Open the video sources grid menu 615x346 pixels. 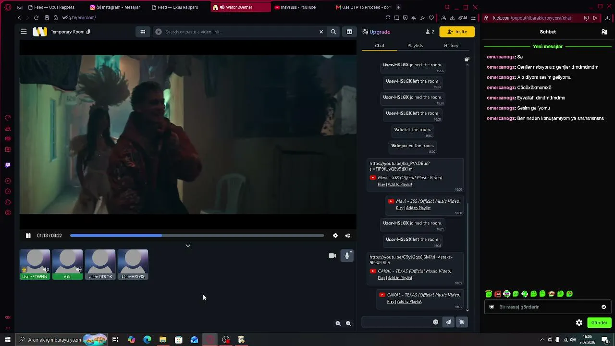143,32
